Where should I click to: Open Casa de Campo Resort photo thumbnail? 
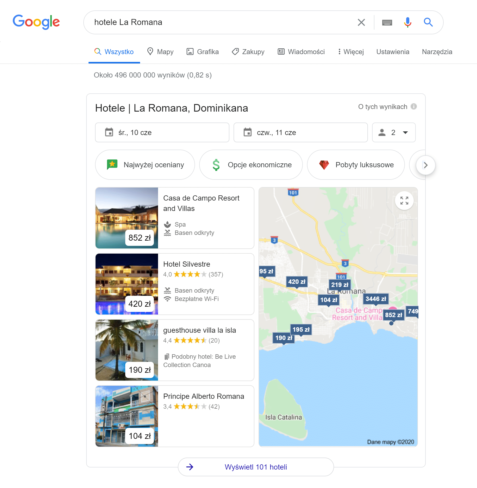click(x=127, y=218)
